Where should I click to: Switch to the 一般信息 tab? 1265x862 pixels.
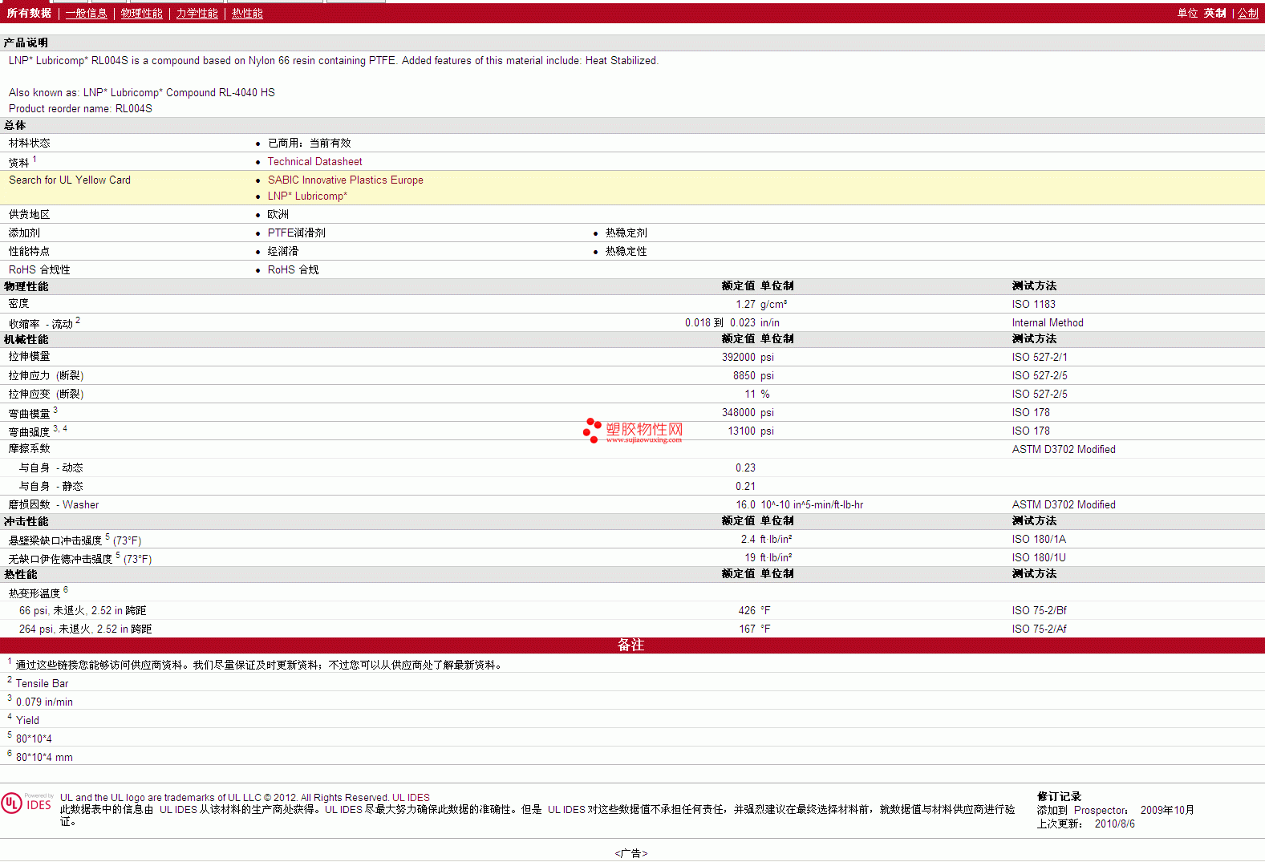87,13
